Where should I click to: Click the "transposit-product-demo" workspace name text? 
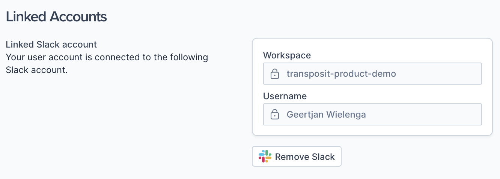[341, 74]
